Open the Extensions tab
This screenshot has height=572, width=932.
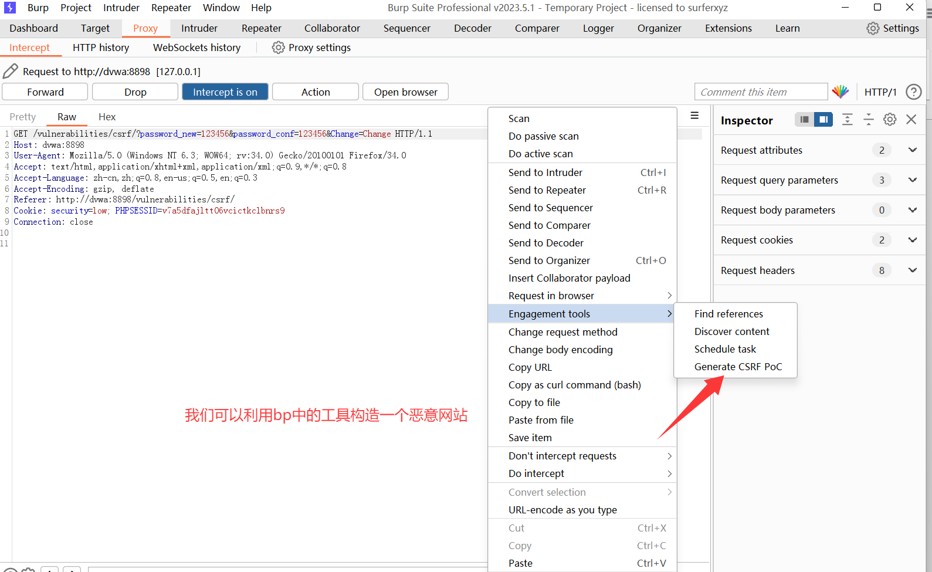[728, 28]
